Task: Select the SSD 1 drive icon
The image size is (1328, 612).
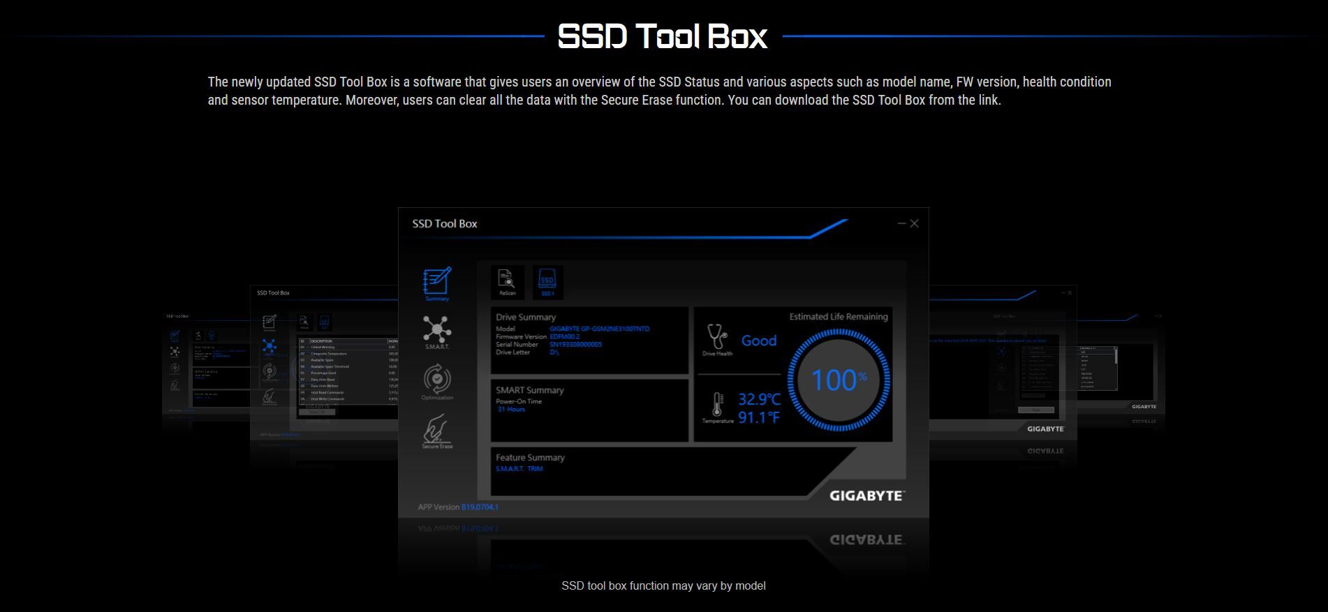Action: [547, 281]
